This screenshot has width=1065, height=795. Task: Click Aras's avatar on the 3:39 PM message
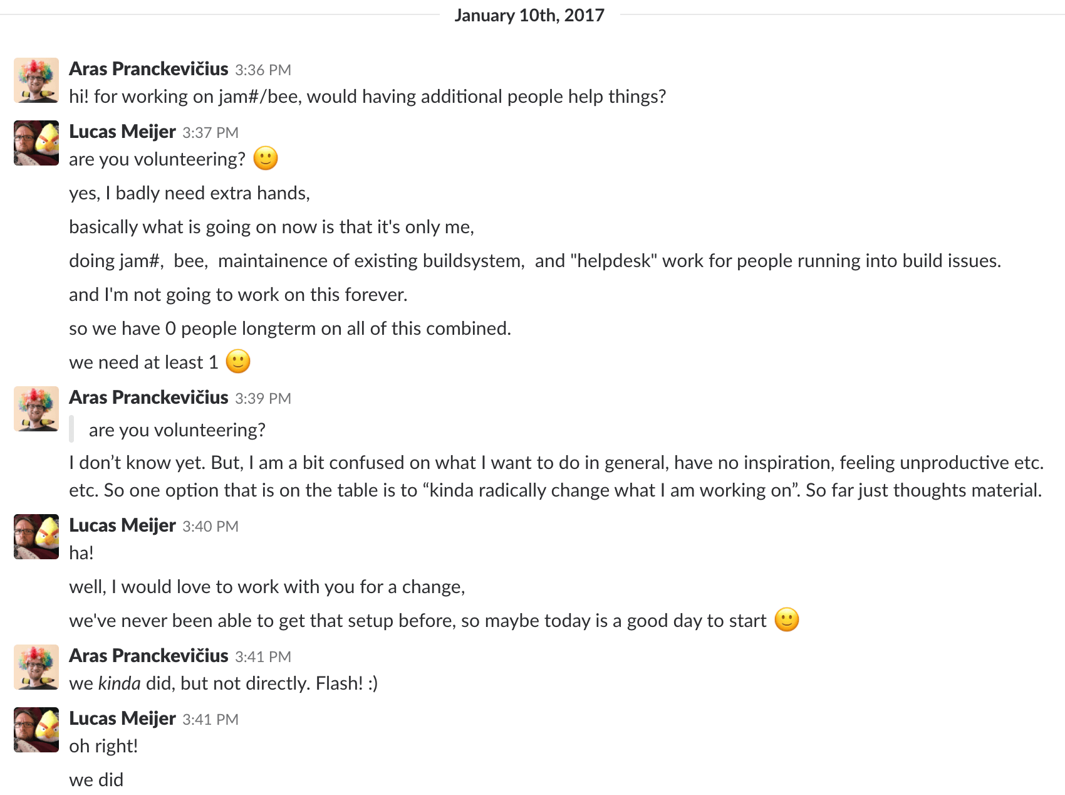click(36, 409)
